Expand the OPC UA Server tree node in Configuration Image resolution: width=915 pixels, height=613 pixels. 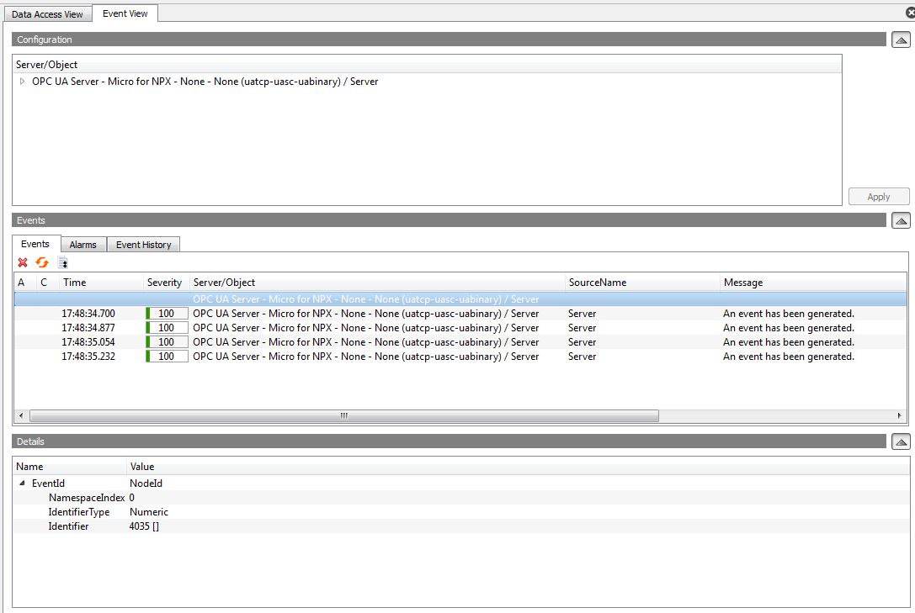coord(22,82)
